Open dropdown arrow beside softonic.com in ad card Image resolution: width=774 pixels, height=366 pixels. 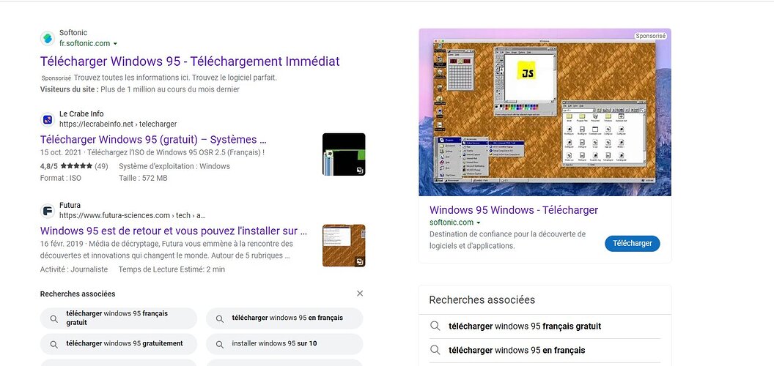point(479,223)
